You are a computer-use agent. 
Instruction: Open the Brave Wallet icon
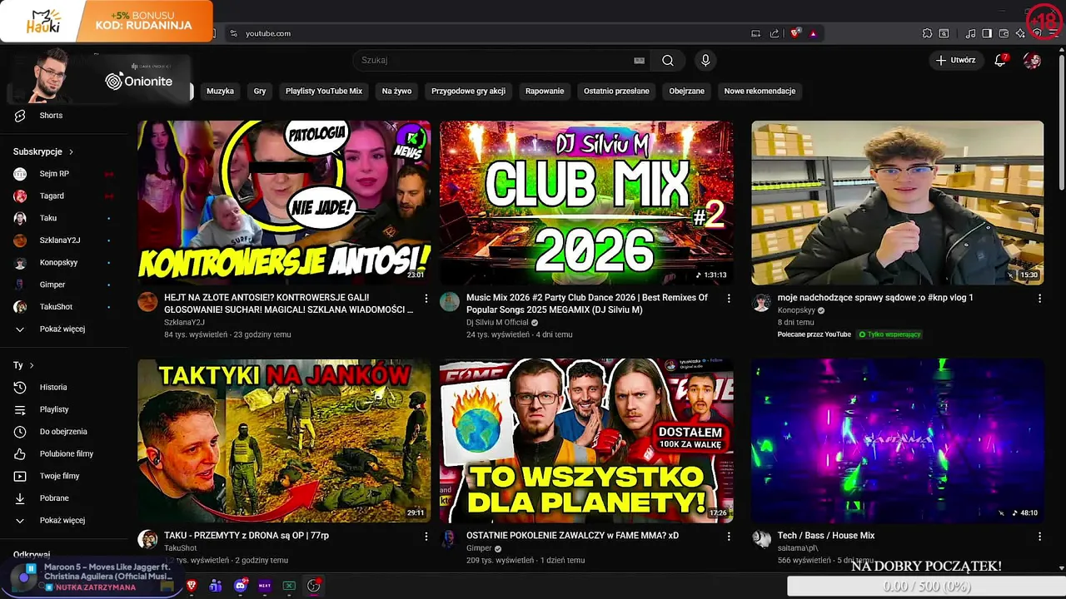[x=1004, y=33]
